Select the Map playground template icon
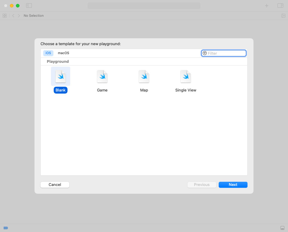The width and height of the screenshot is (288, 232). (144, 76)
